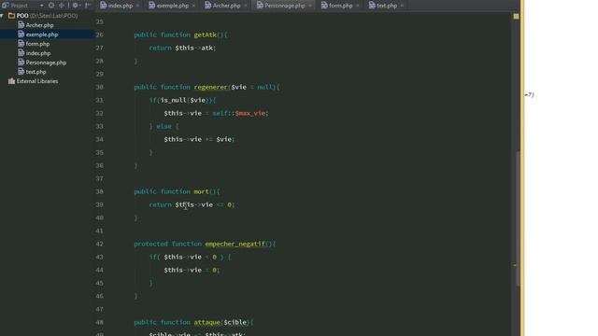The image size is (598, 336).
Task: Close the Personnage.php tab
Action: [x=310, y=6]
